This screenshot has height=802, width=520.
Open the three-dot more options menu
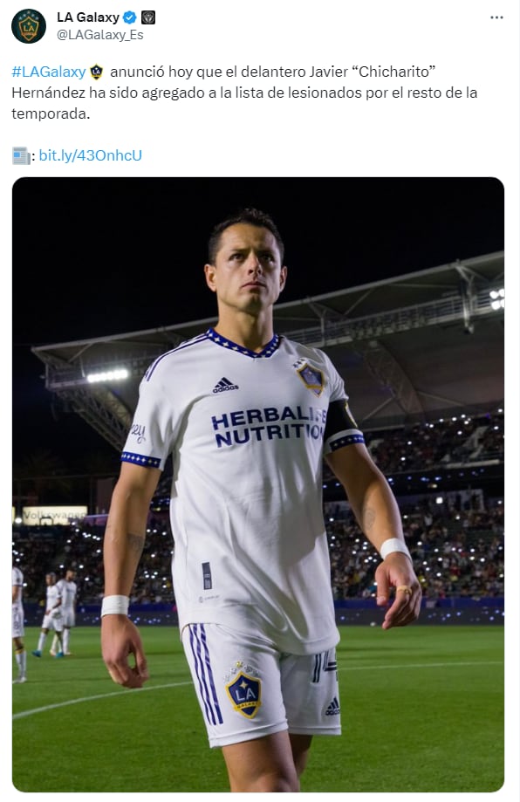click(x=496, y=17)
